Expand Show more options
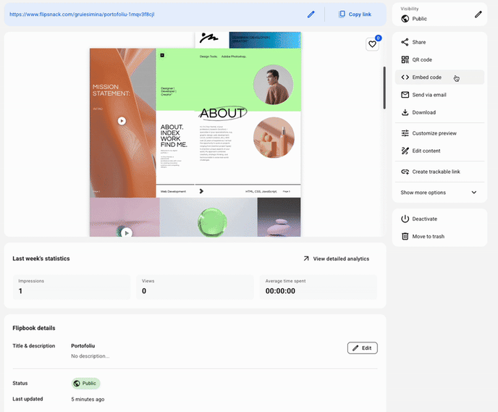 439,193
